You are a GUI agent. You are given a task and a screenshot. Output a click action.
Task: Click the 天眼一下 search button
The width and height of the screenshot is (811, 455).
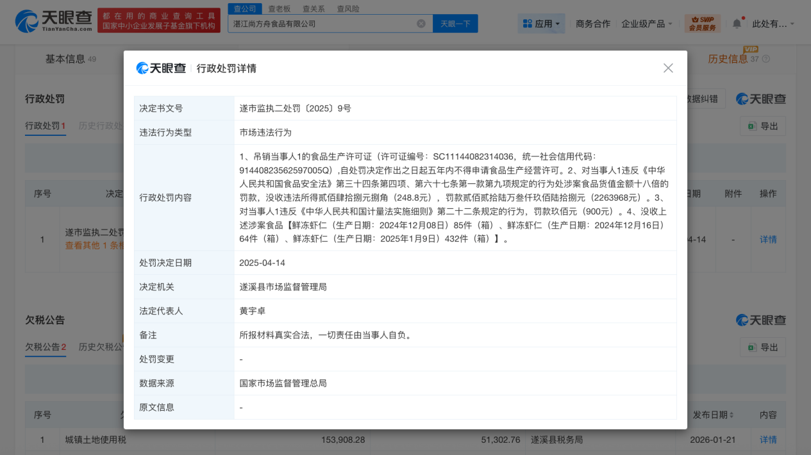[455, 24]
